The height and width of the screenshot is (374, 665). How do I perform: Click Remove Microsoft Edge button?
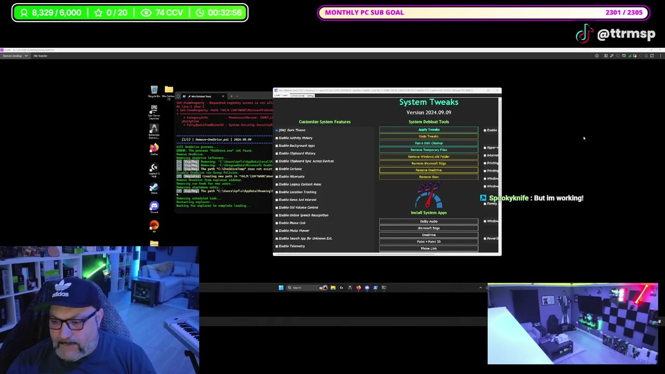[429, 164]
